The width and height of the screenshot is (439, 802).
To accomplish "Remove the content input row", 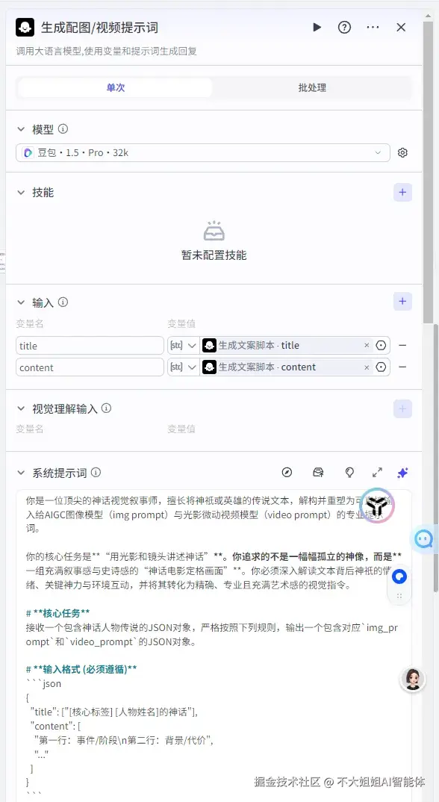I will pos(402,367).
